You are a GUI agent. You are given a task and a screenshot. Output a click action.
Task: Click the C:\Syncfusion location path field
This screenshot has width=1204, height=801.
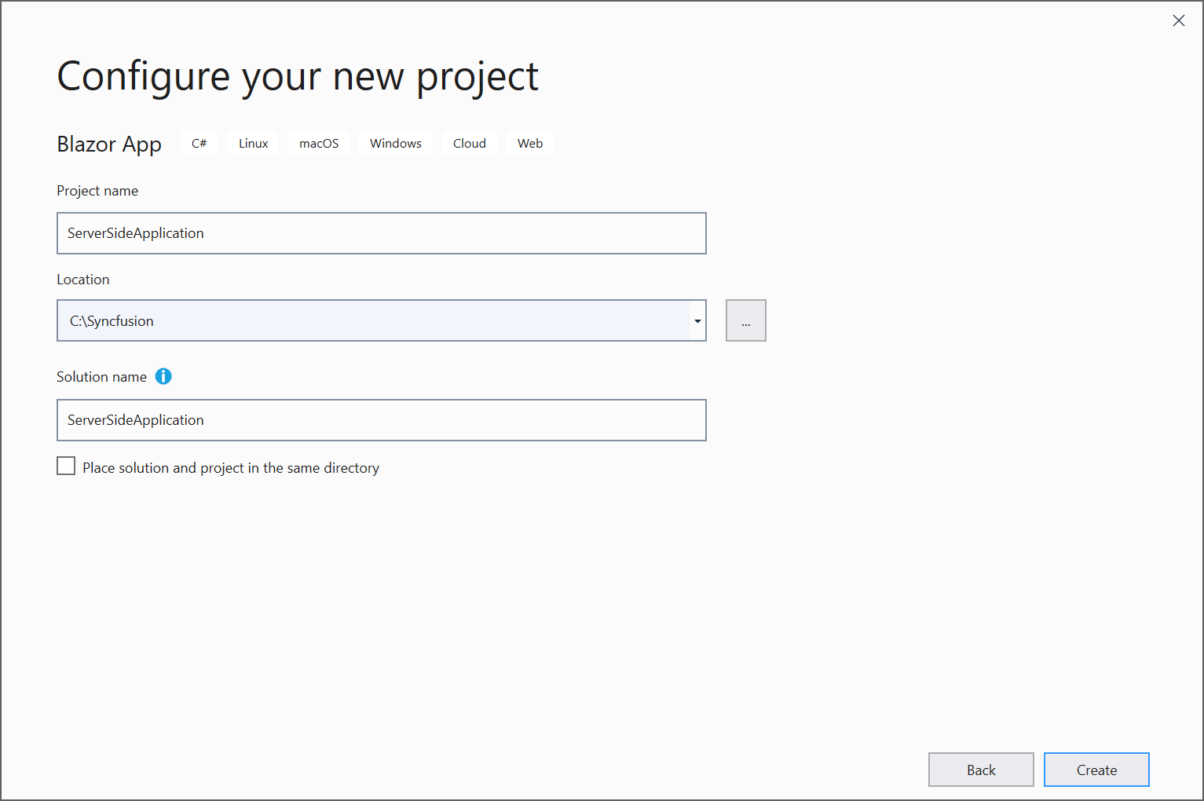374,321
